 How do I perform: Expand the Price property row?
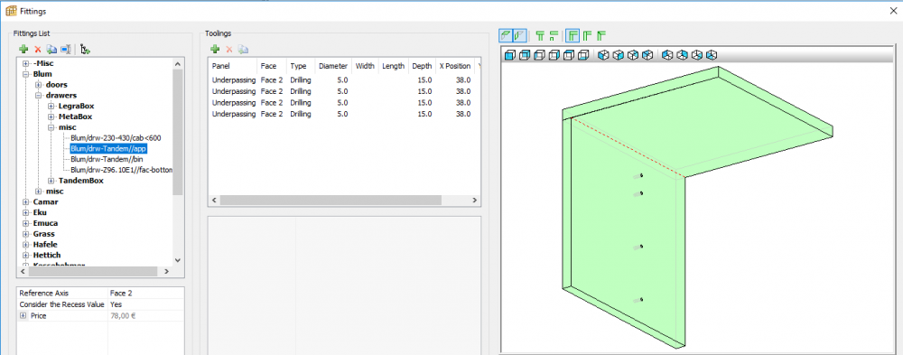point(23,316)
